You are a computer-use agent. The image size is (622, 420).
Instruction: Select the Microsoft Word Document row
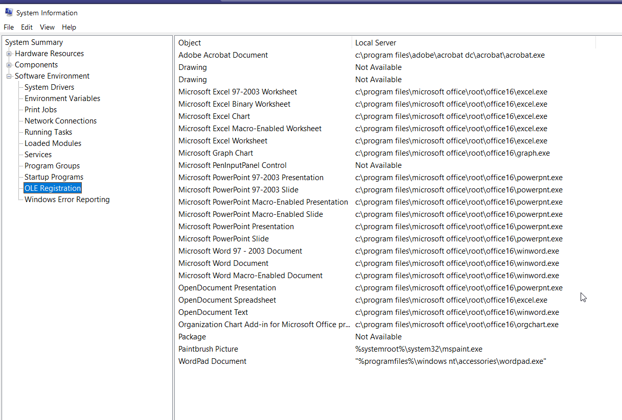(x=223, y=263)
